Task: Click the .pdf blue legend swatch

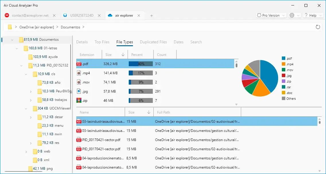Action: click(283, 59)
